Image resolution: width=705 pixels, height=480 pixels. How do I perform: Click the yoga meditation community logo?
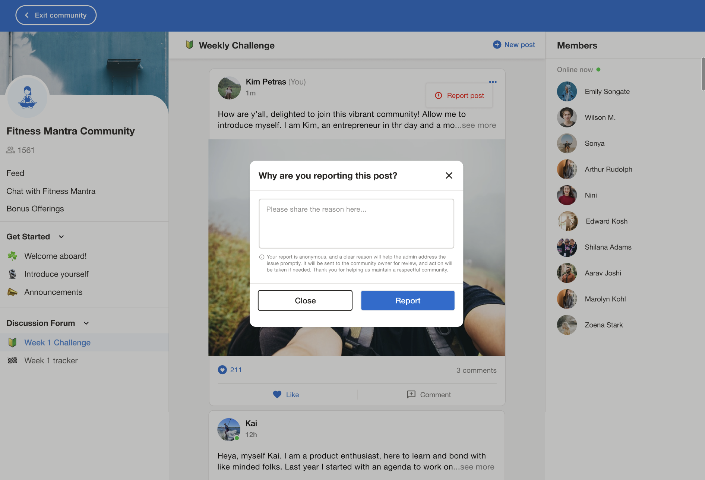pos(28,97)
